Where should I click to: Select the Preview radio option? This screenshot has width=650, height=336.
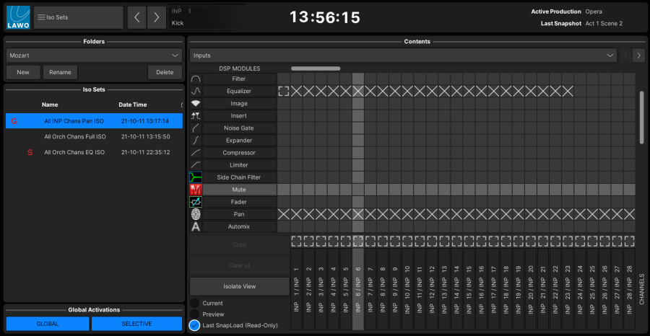(194, 314)
